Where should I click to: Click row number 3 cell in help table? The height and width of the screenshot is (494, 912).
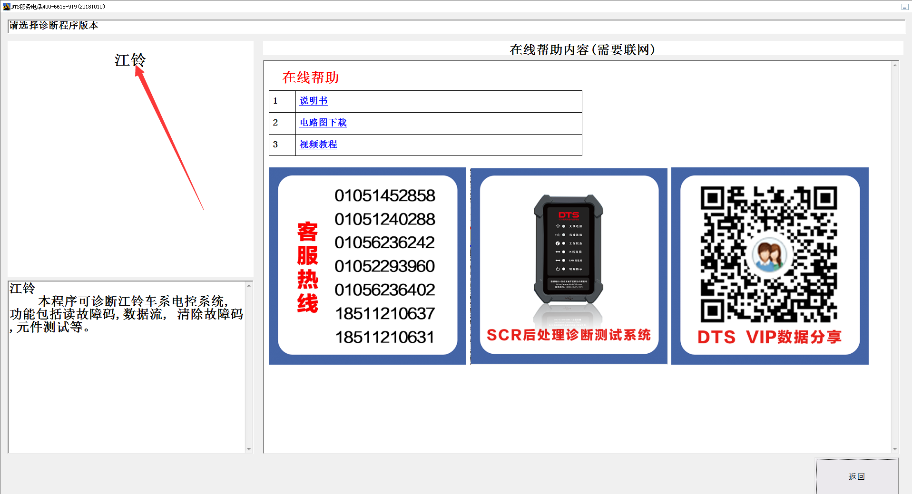pos(282,145)
